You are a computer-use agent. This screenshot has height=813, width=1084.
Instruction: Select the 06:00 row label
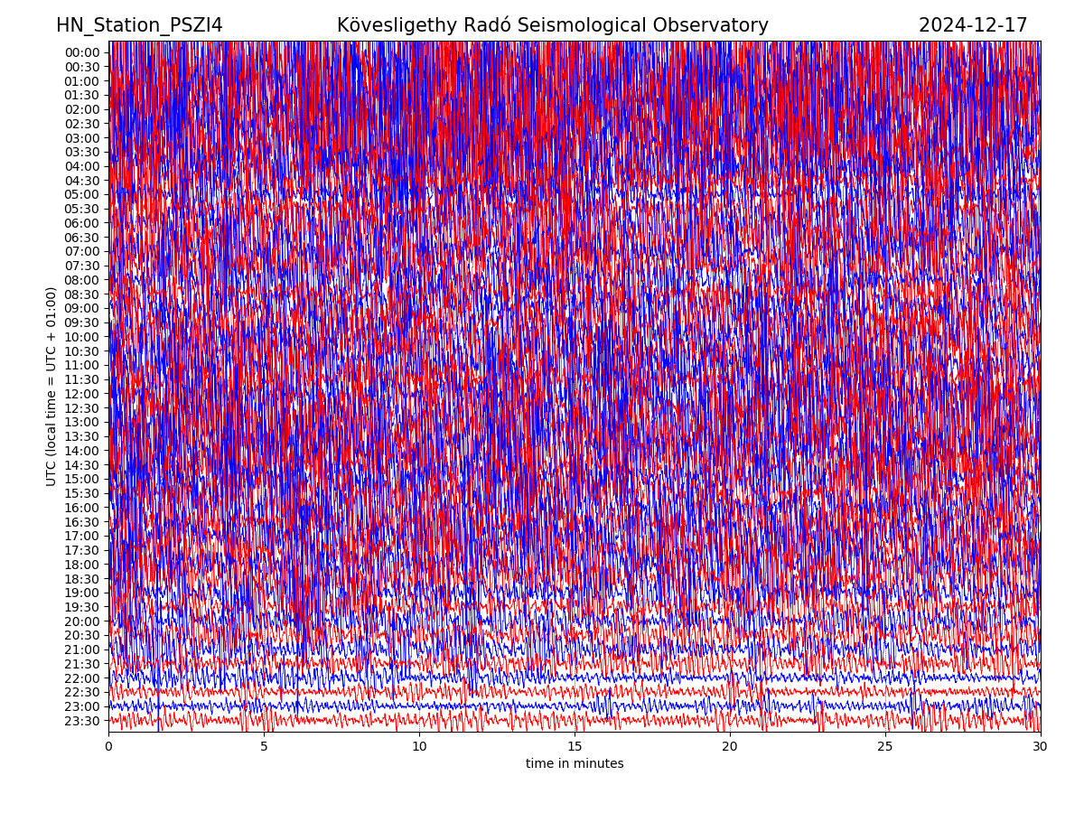(x=82, y=223)
